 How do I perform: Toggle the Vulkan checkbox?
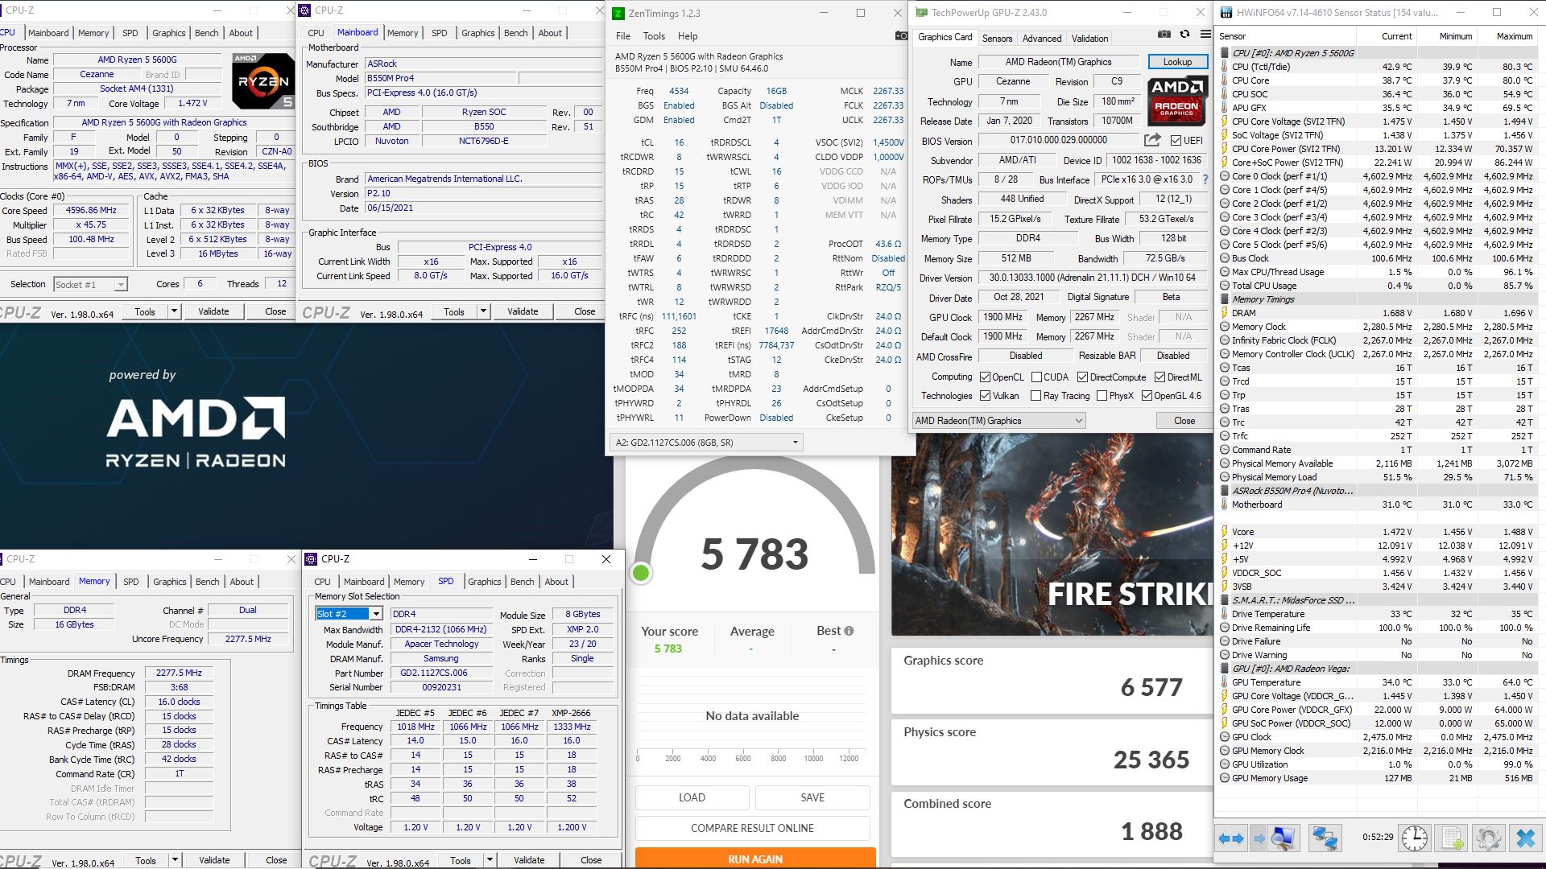click(x=985, y=396)
